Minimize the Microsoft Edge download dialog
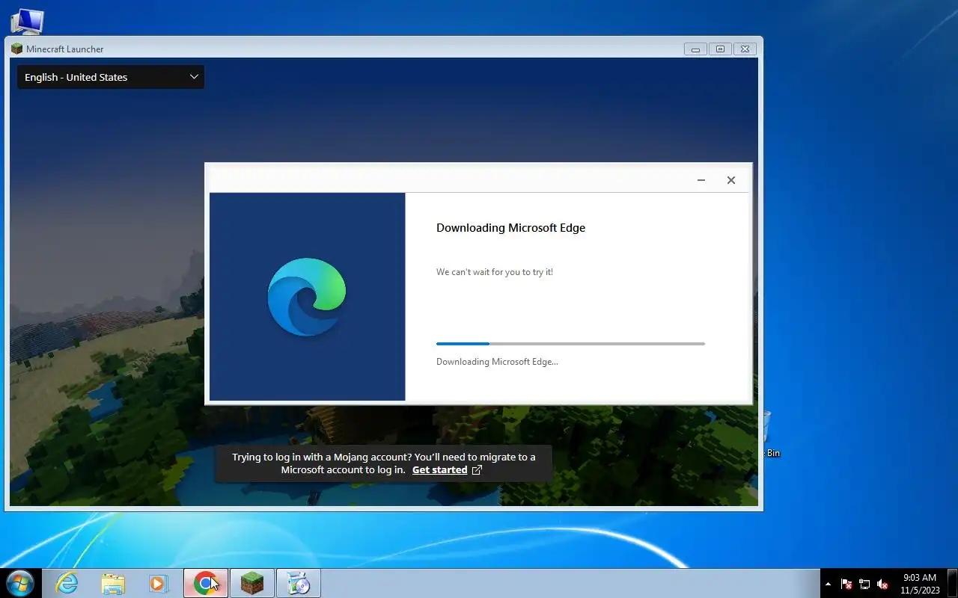This screenshot has width=958, height=598. coord(701,180)
